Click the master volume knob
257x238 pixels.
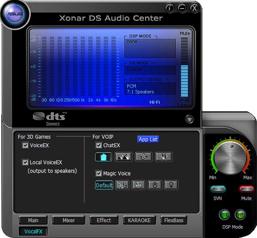tap(230, 158)
